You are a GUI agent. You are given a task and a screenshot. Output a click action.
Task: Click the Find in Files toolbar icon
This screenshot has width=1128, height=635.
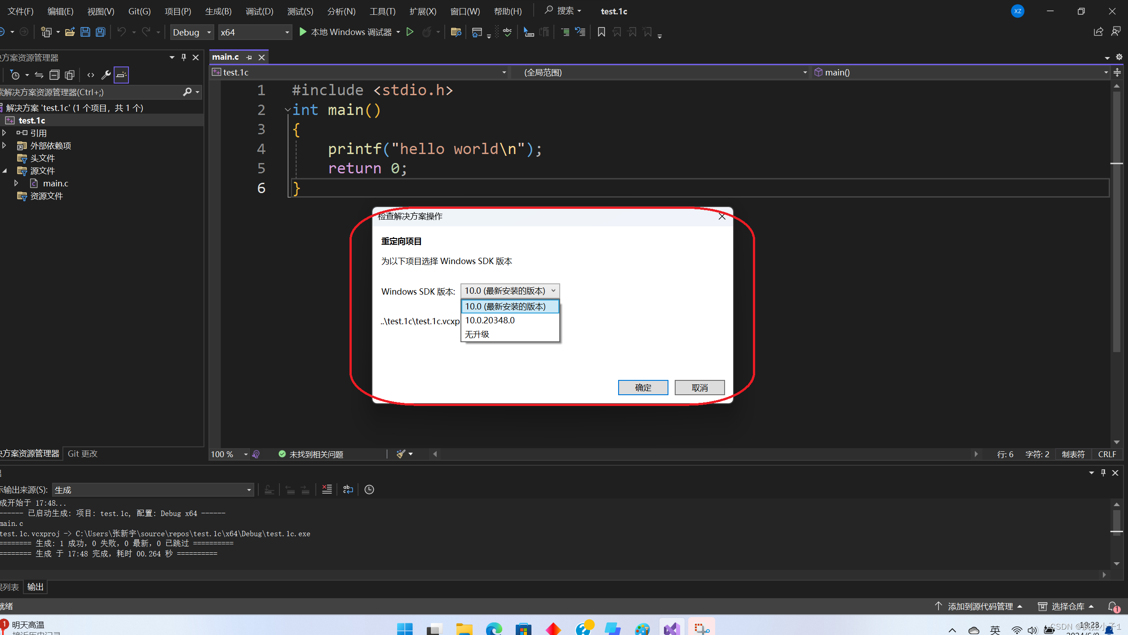tap(456, 32)
